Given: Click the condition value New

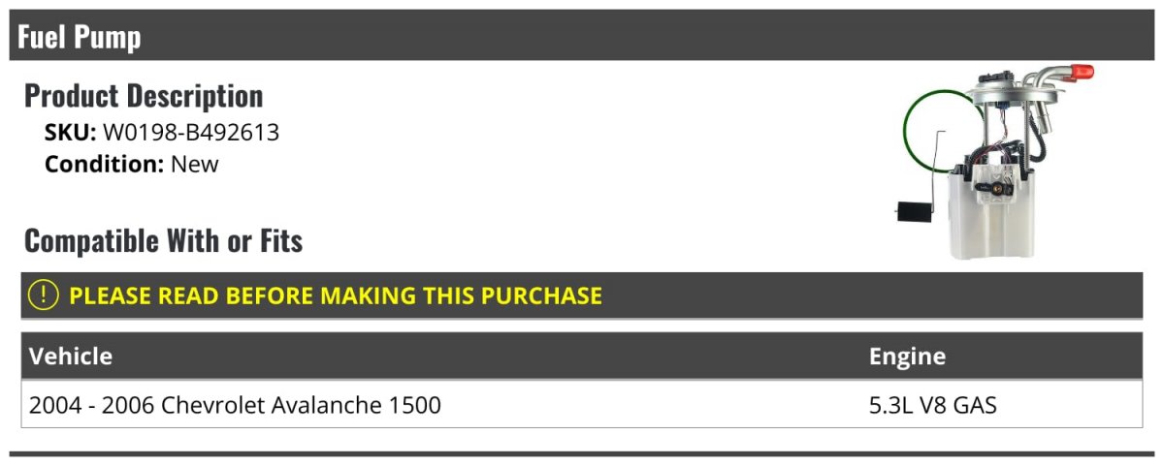Looking at the screenshot, I should pos(195,164).
